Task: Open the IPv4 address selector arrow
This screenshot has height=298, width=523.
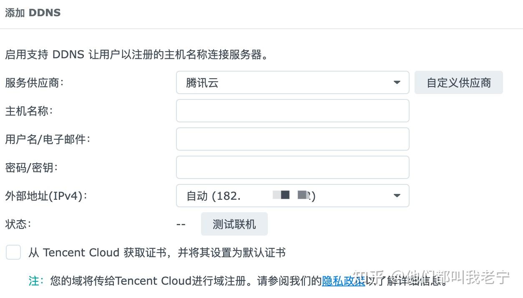Action: [397, 196]
